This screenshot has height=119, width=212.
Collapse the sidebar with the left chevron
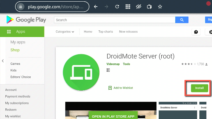click(3, 61)
